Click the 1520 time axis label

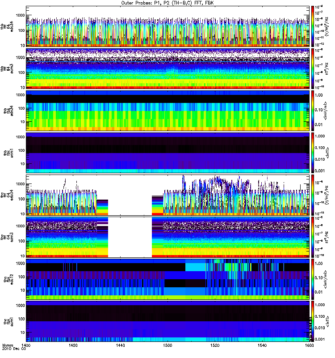tap(215, 345)
